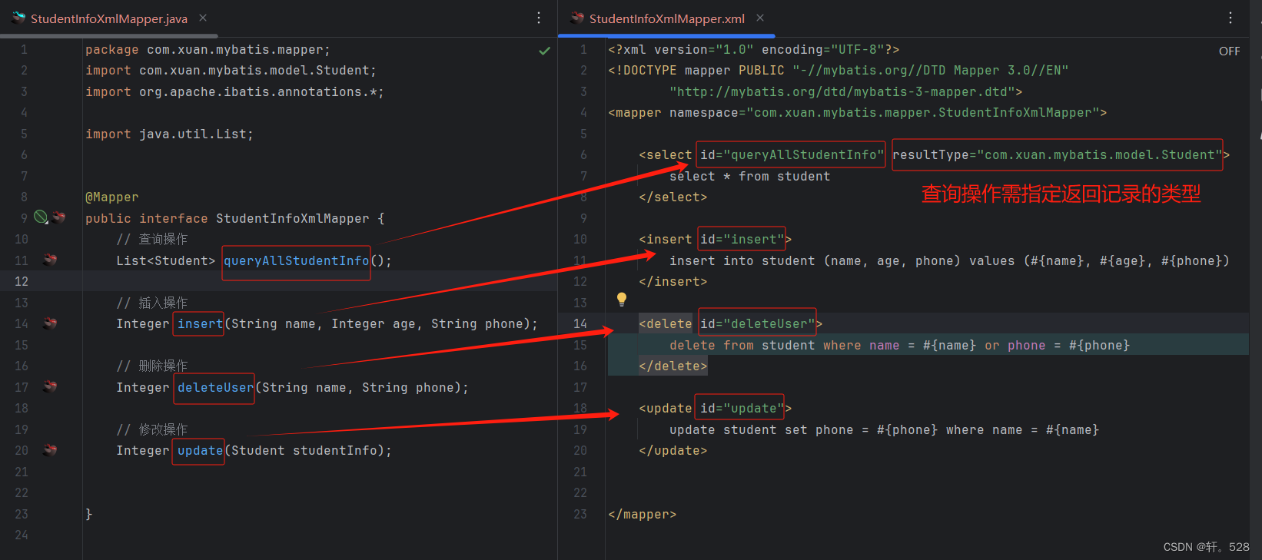Click the mybatis-3-mapper.dtd URL string
Screen dimensions: 1262x560
tap(842, 92)
